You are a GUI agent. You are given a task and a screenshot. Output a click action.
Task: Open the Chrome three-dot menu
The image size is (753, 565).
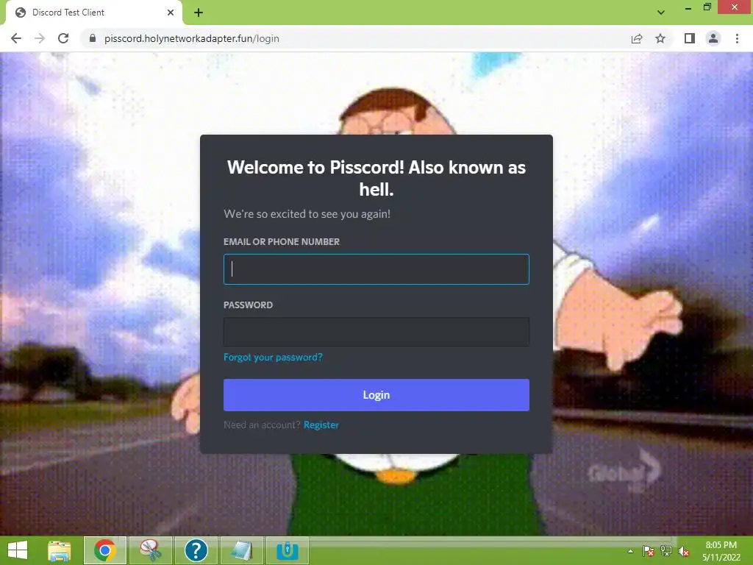point(737,38)
